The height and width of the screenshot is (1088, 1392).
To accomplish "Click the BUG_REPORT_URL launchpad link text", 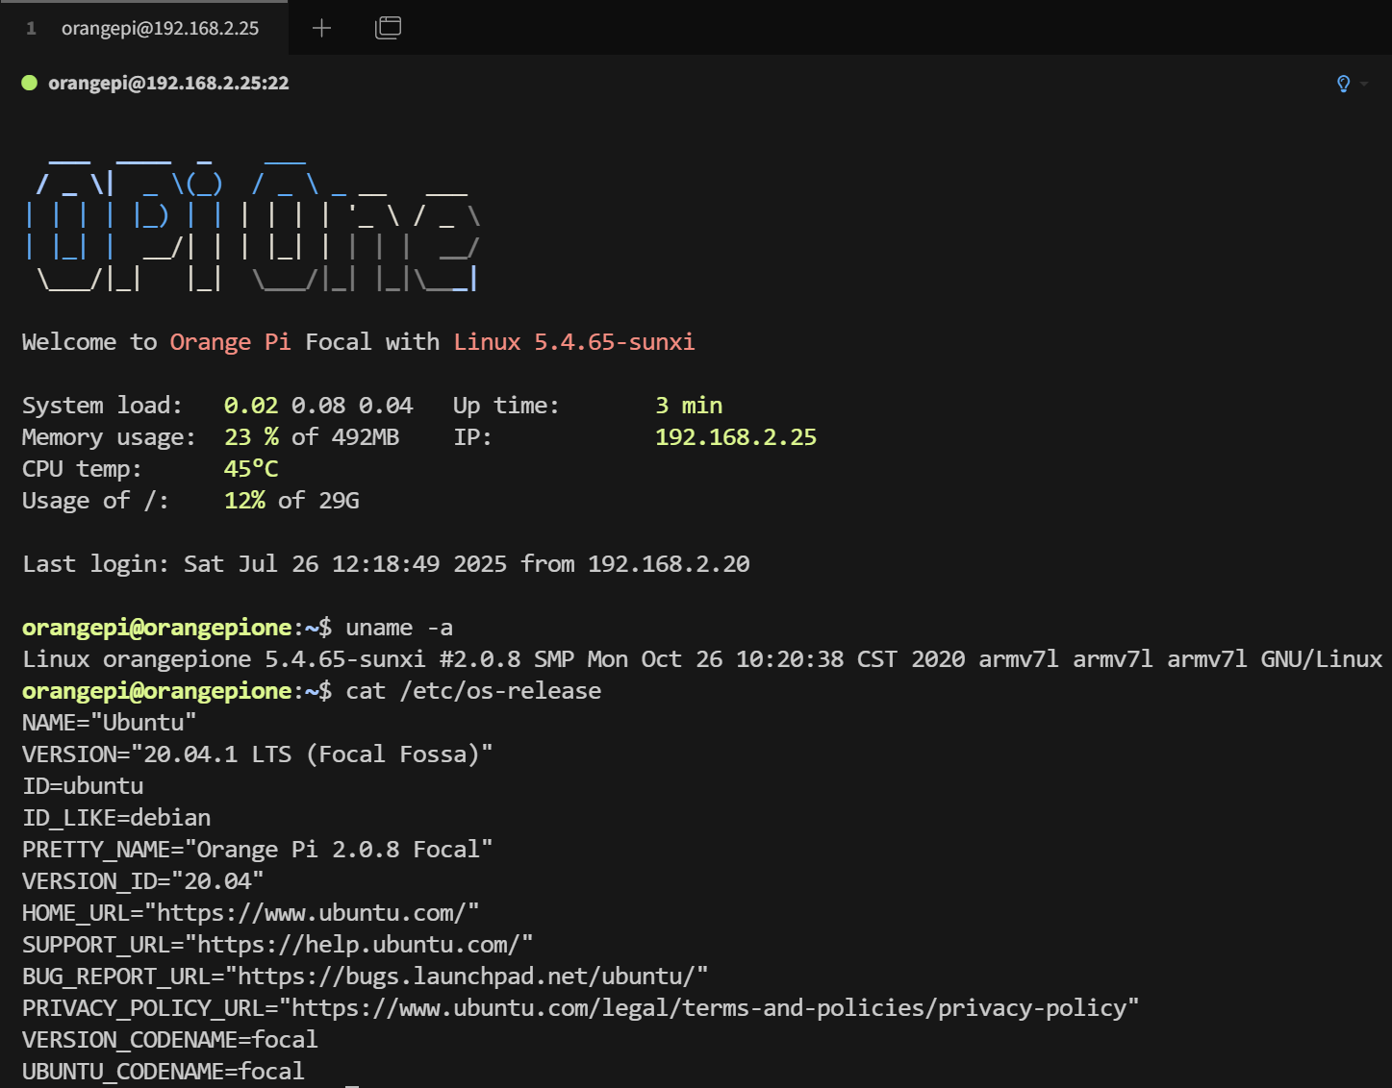I will (x=467, y=977).
